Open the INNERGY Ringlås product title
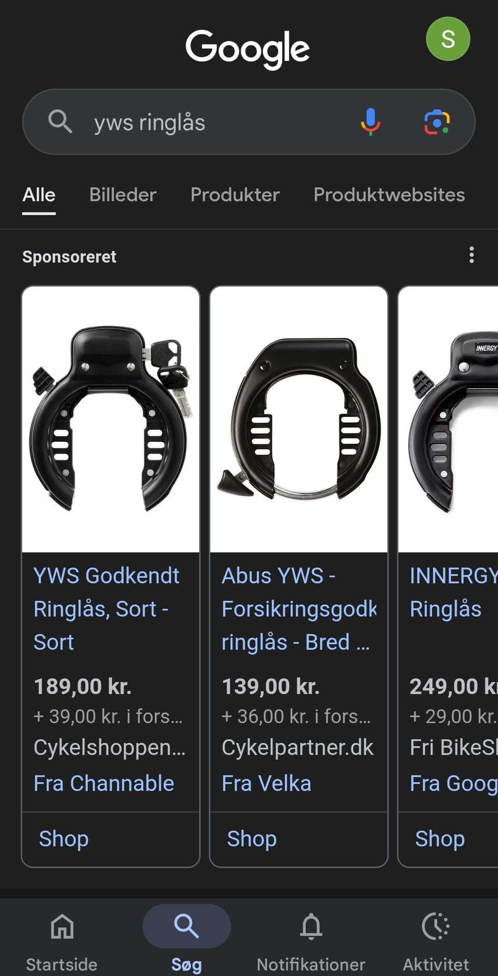The width and height of the screenshot is (498, 976). tap(453, 592)
